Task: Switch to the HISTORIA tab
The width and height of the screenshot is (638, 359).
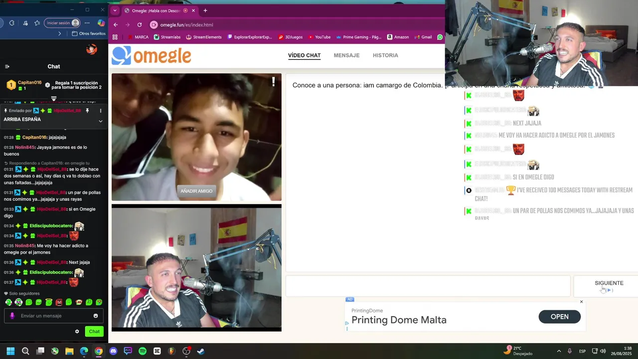Action: pyautogui.click(x=385, y=55)
